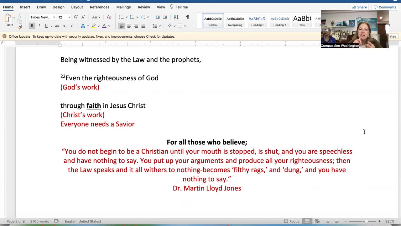Screen dimensions: 401x226
Task: Increase font size with larger A
Action: 76,17
